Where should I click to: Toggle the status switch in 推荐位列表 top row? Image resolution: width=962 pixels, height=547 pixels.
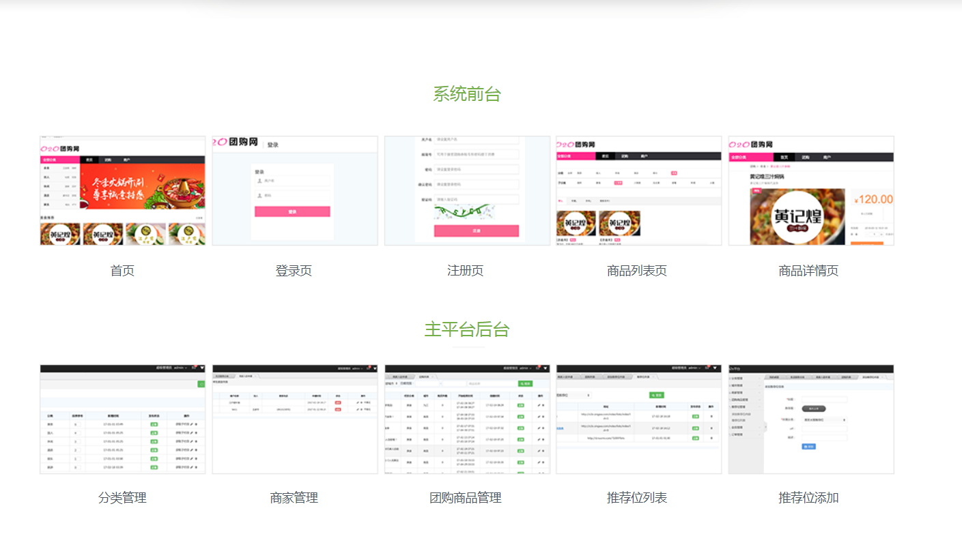(696, 417)
